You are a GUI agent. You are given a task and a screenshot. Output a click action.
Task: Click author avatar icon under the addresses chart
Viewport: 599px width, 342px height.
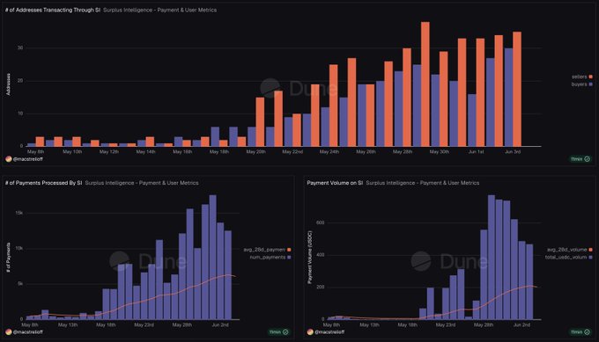pyautogui.click(x=9, y=159)
